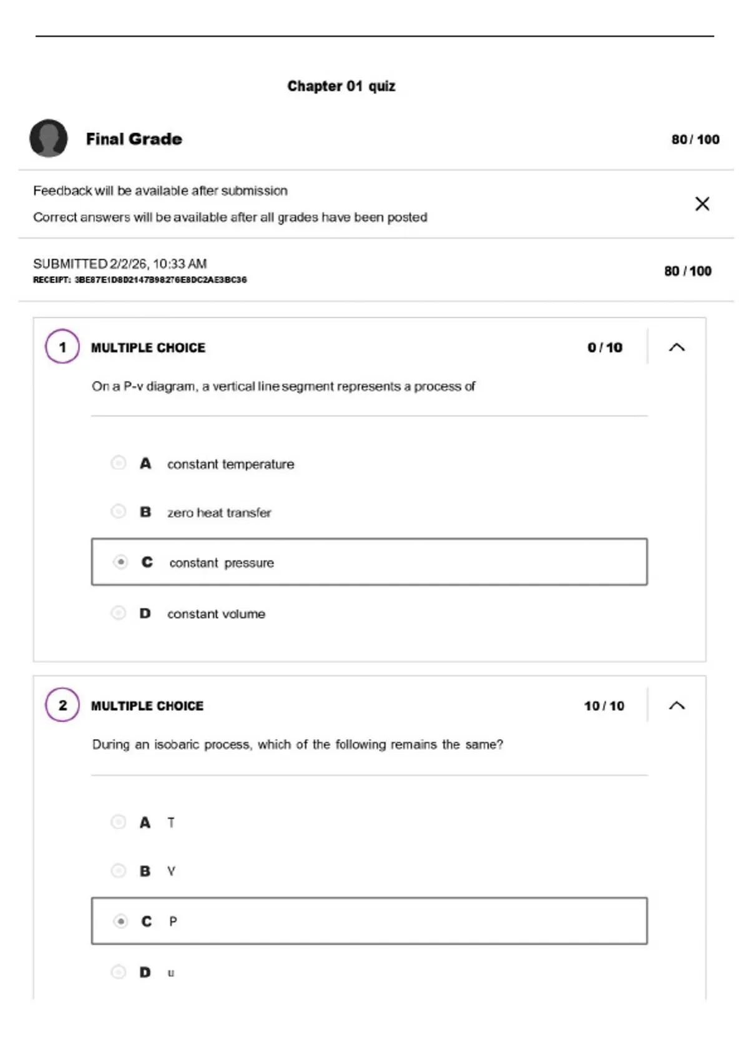
Task: Click the receipt code under the submission time
Action: tap(140, 280)
